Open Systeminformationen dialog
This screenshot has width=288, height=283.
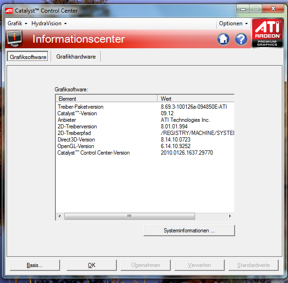click(x=189, y=231)
